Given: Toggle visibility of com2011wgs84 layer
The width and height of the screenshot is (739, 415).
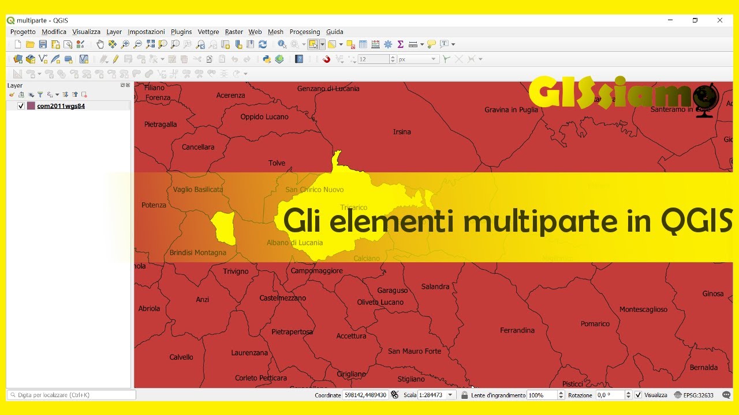Looking at the screenshot, I should point(21,106).
